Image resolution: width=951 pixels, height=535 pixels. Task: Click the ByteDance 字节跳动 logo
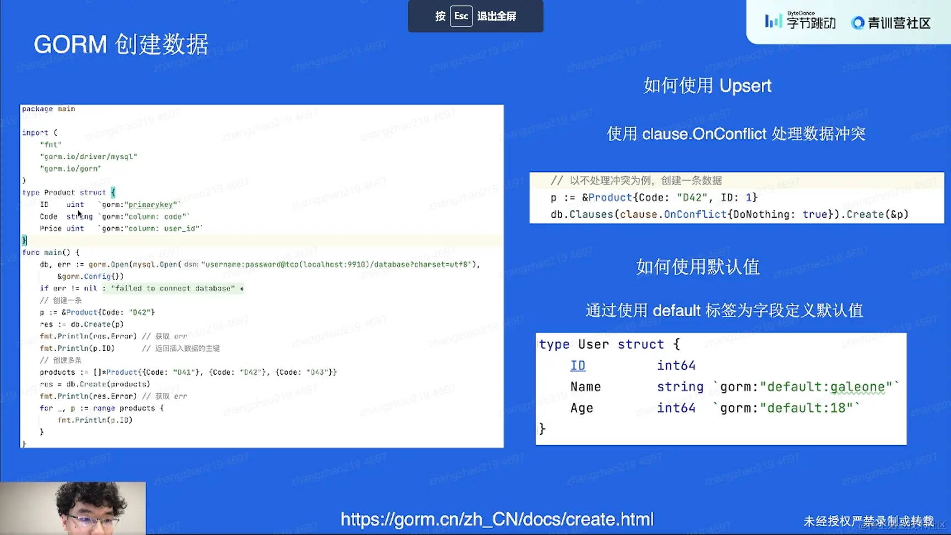[800, 21]
